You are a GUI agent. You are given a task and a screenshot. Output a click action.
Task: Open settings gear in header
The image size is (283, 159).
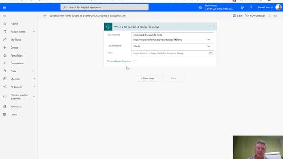(x=242, y=8)
